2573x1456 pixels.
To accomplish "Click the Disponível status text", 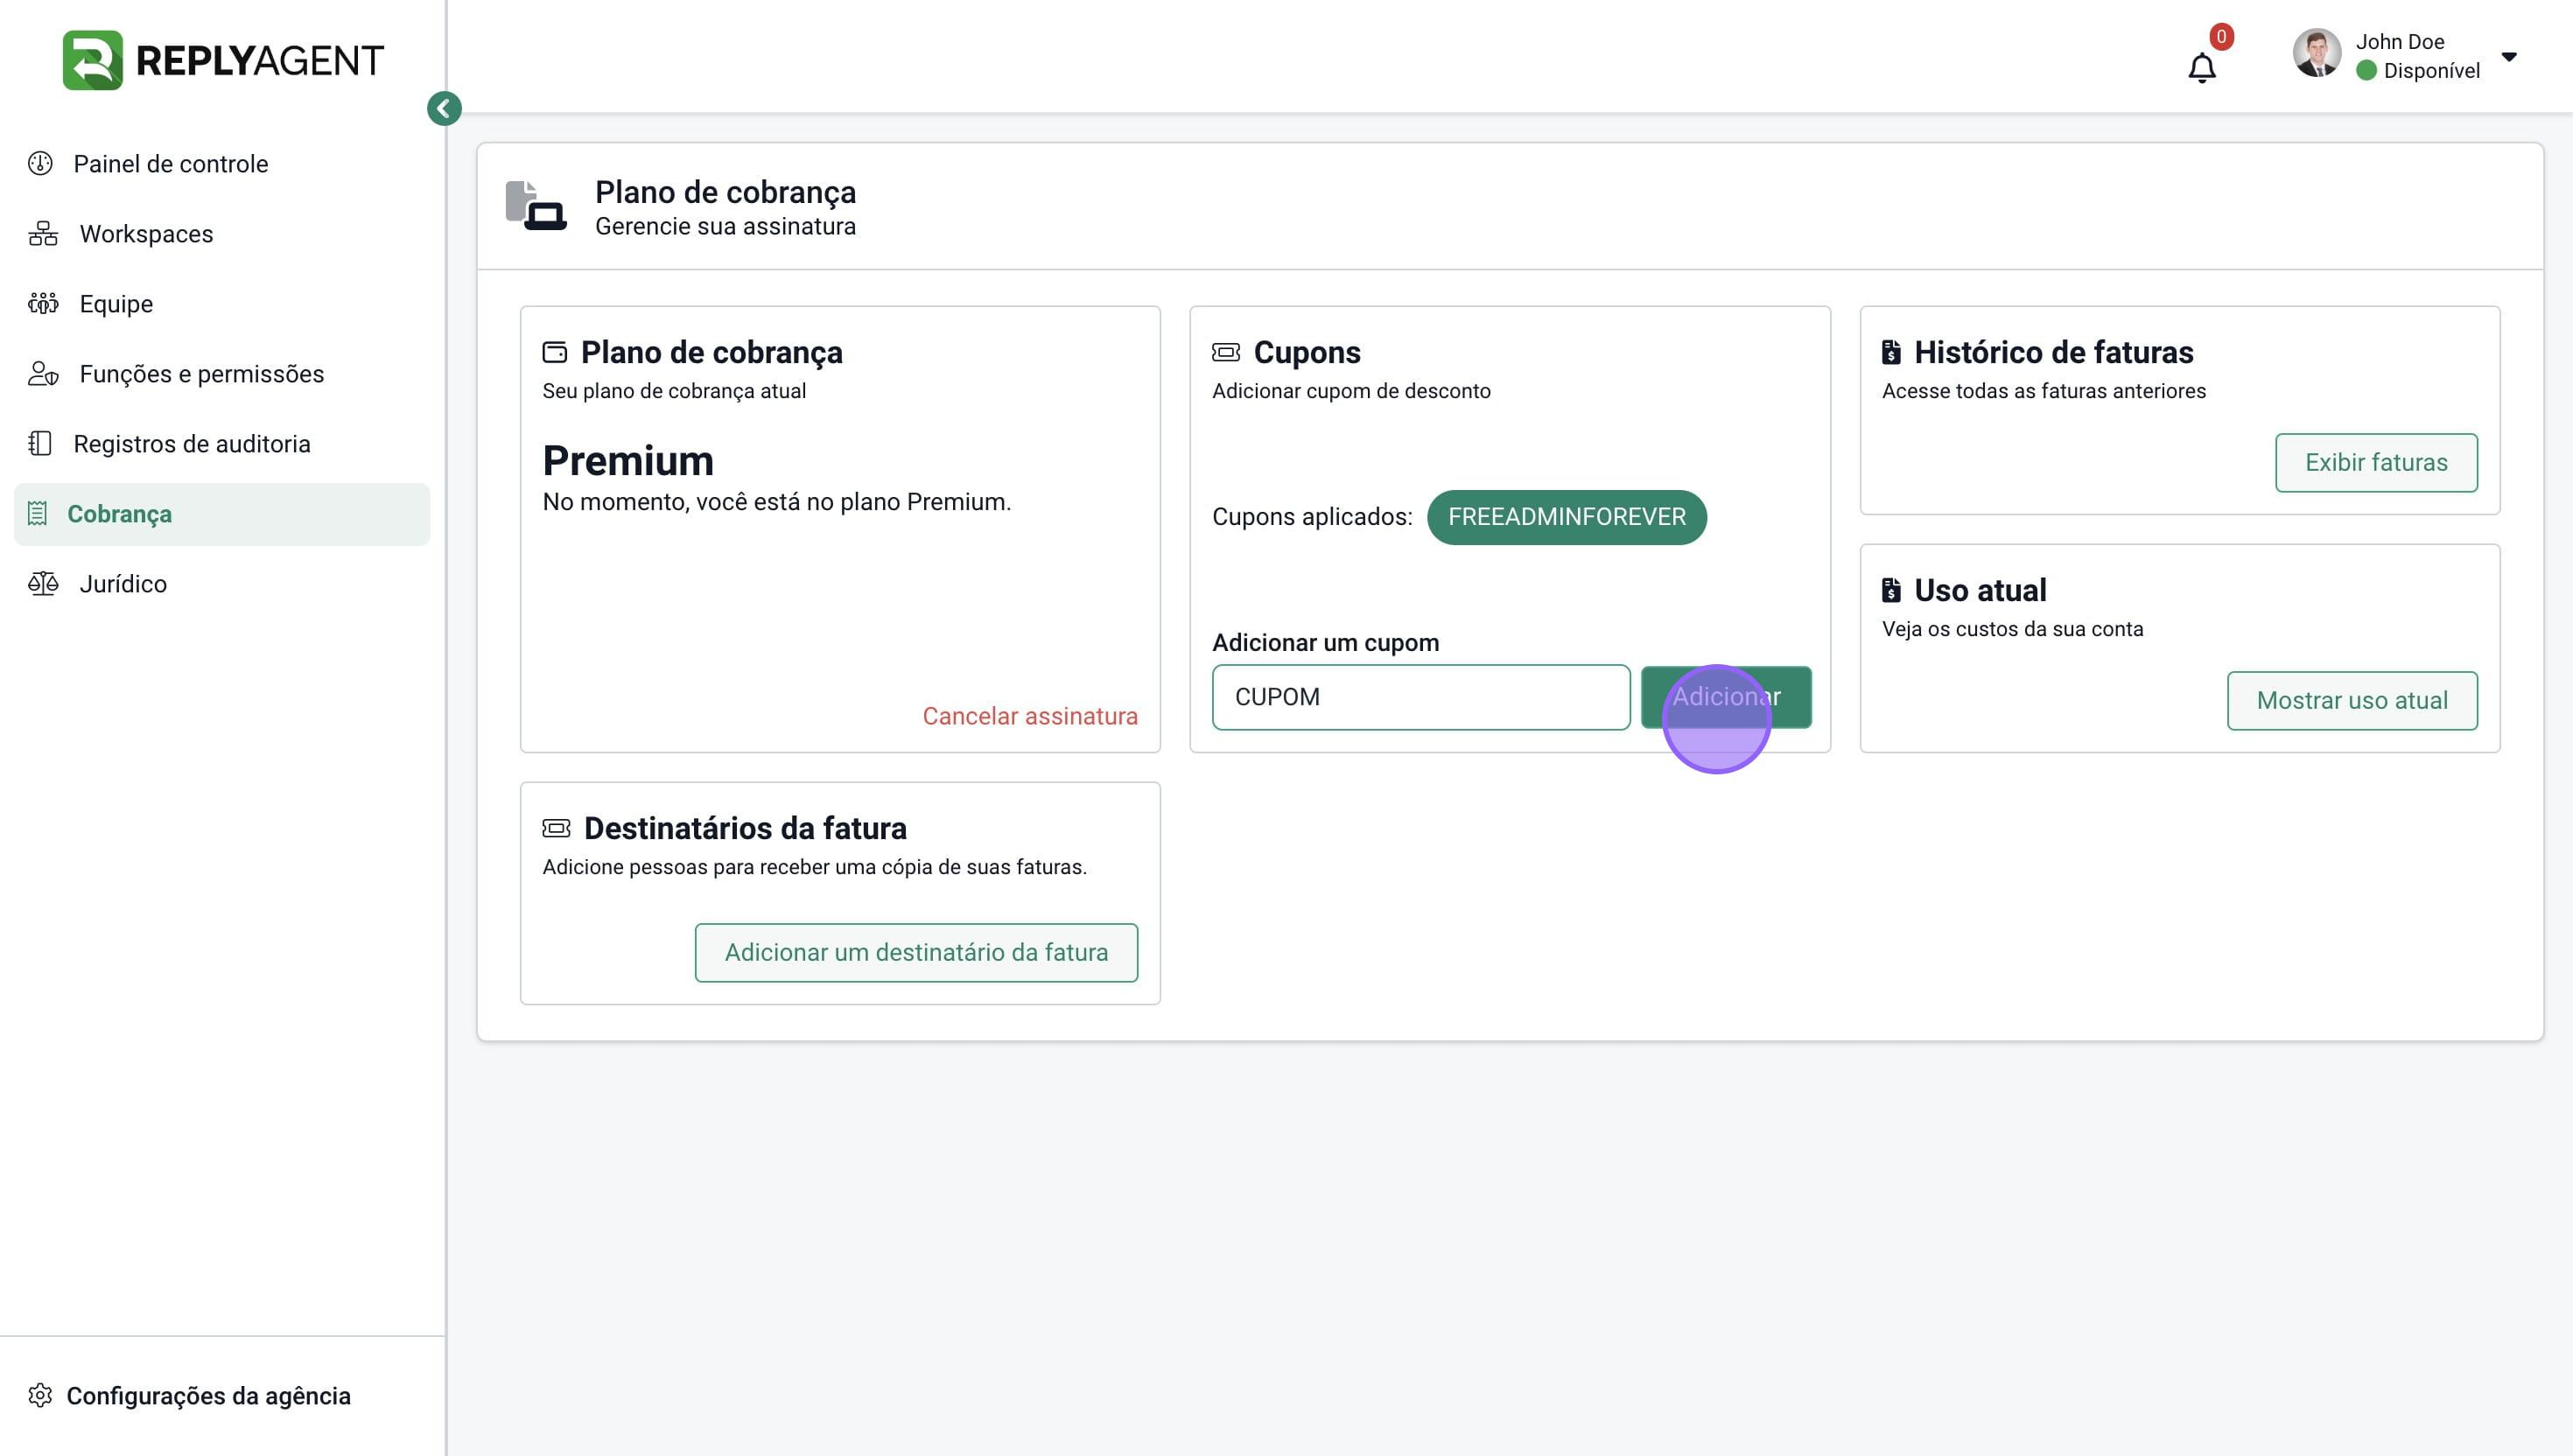I will (2431, 71).
